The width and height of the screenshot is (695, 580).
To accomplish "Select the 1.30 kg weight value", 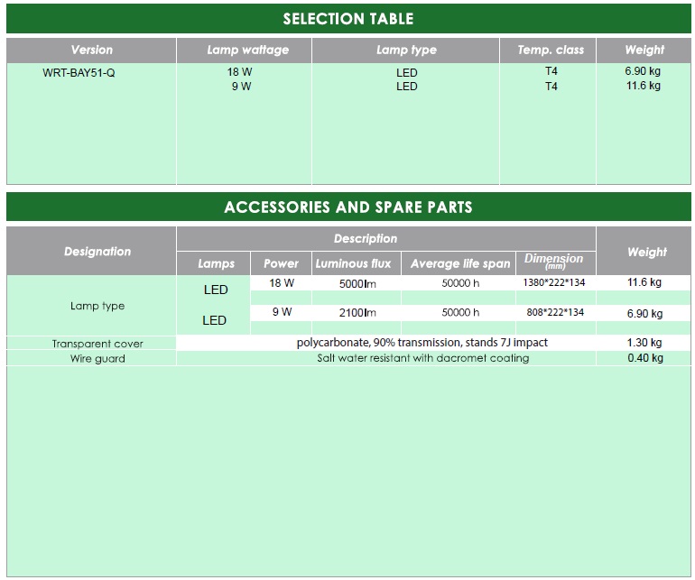I will point(644,343).
